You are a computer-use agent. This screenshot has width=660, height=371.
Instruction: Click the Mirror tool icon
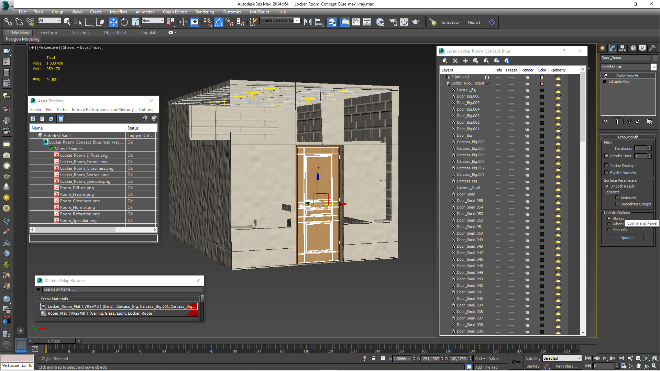308,22
